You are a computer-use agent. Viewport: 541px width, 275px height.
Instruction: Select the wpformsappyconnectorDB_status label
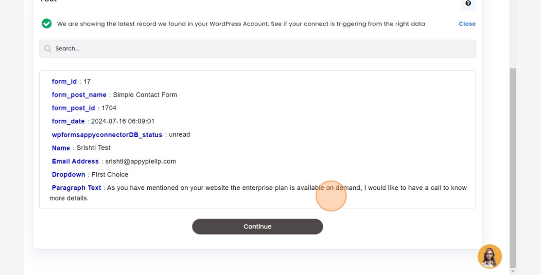click(x=107, y=135)
